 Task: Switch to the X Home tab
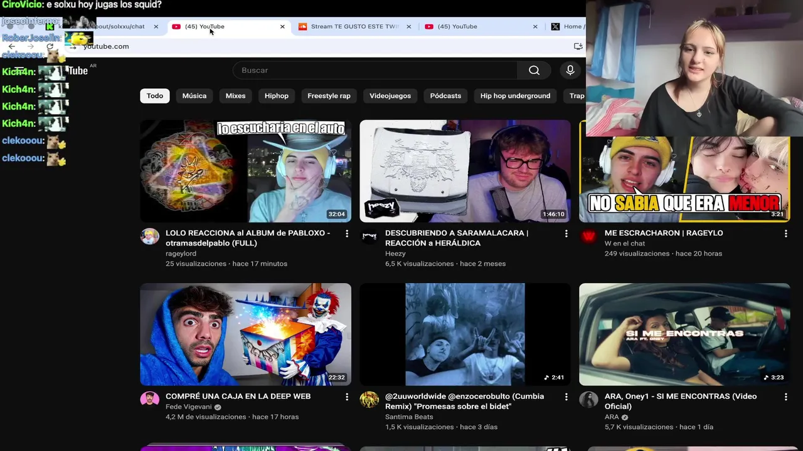click(x=566, y=26)
